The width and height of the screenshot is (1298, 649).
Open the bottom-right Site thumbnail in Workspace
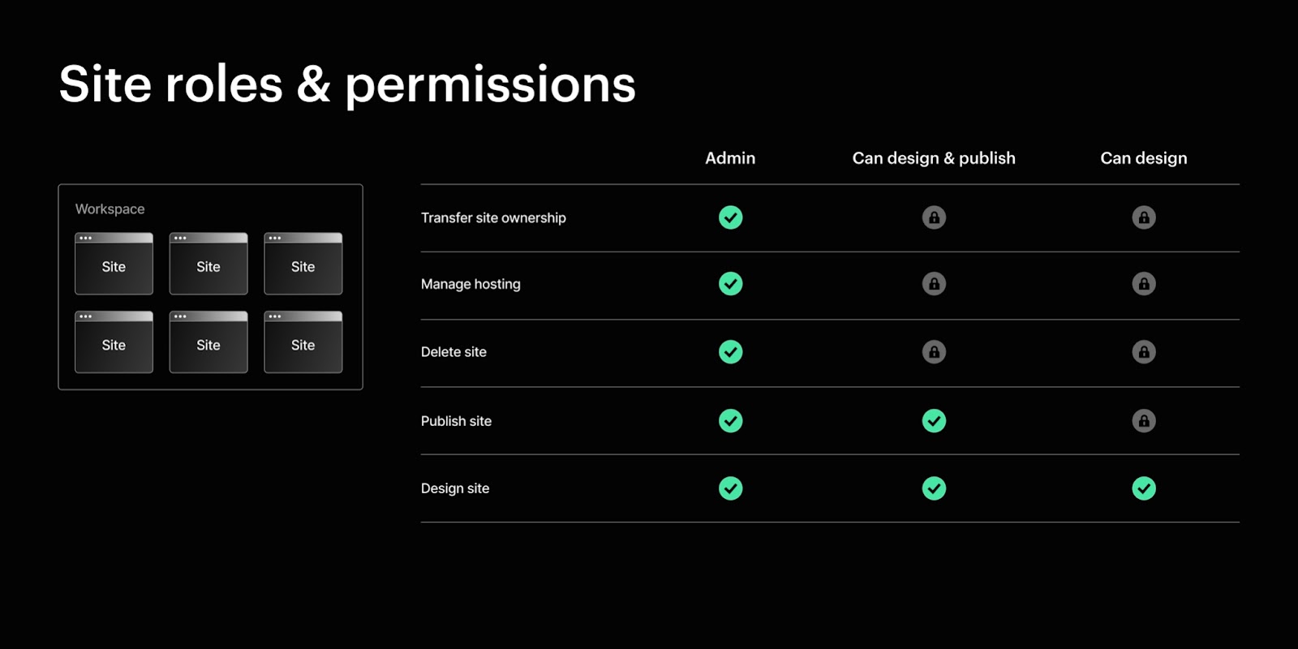(x=303, y=342)
